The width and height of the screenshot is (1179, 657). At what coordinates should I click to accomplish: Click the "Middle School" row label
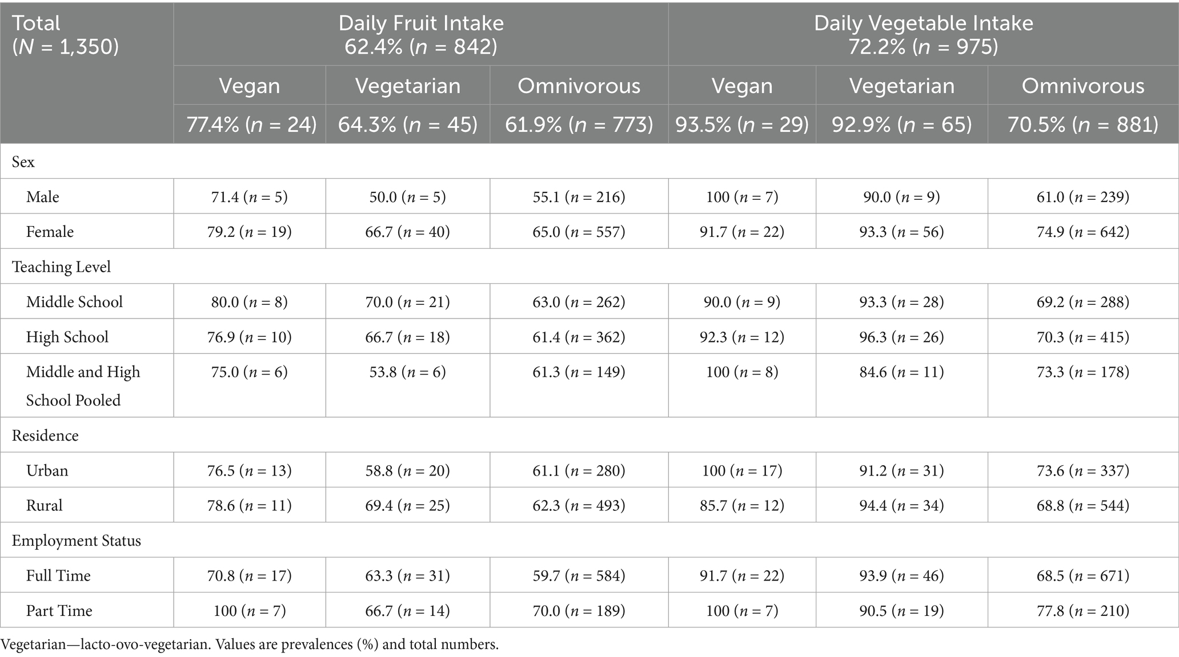click(74, 302)
